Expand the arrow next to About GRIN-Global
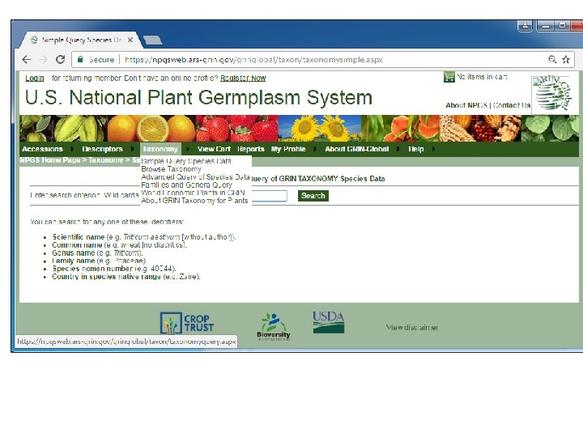Screen dimensions: 583x437 click(398, 149)
